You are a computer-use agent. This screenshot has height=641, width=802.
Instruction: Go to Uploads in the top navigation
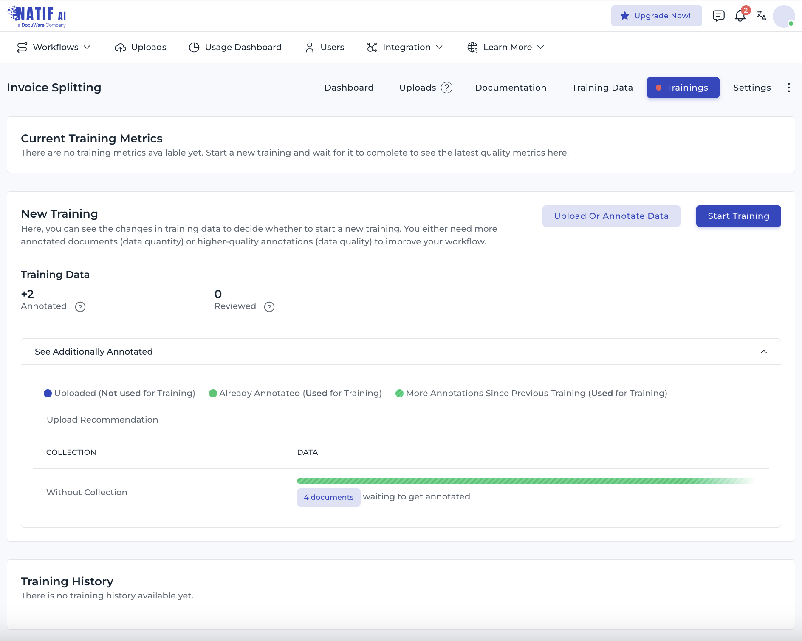tap(141, 47)
